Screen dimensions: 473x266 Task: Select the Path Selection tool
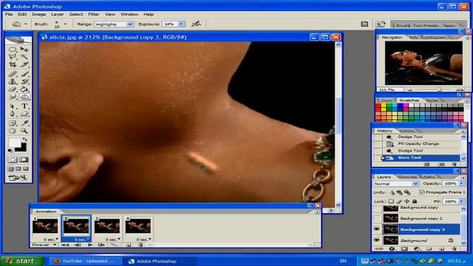click(13, 106)
